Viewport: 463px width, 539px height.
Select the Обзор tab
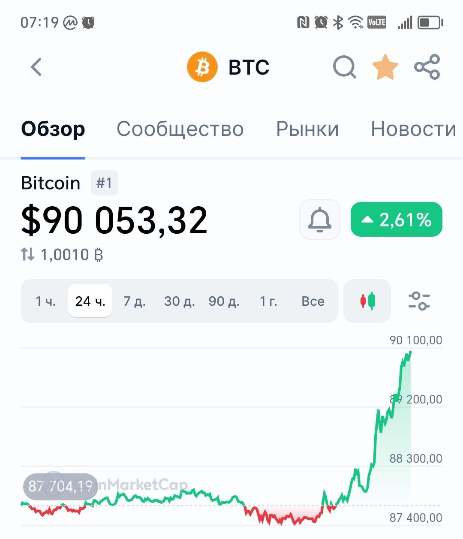[x=53, y=129]
